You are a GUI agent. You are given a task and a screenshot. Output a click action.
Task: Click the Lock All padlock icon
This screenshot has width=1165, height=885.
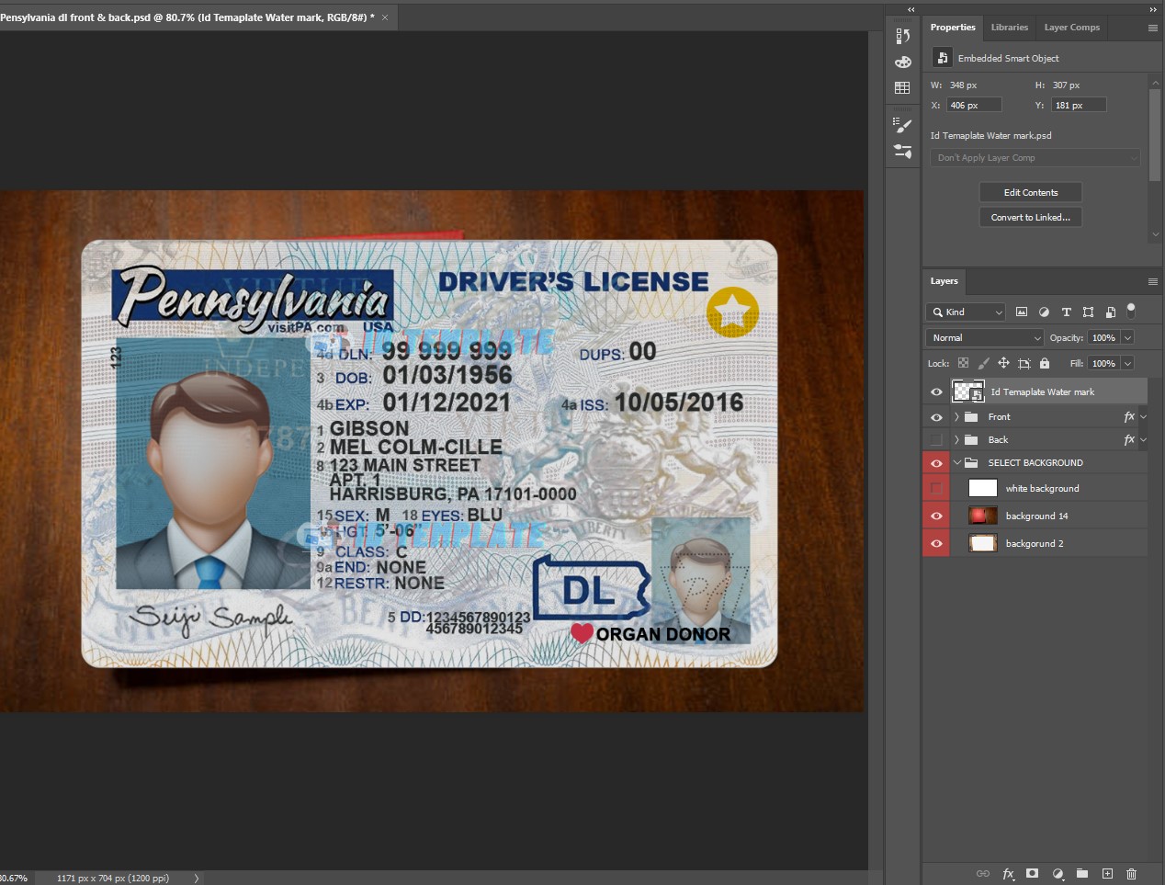tap(1045, 363)
